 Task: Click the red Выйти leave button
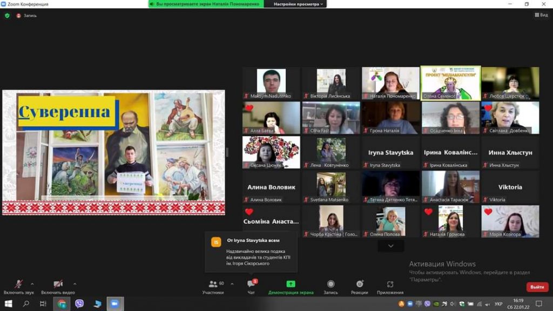537,287
